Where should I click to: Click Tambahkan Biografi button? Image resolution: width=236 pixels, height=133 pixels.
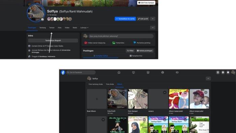coord(53,41)
